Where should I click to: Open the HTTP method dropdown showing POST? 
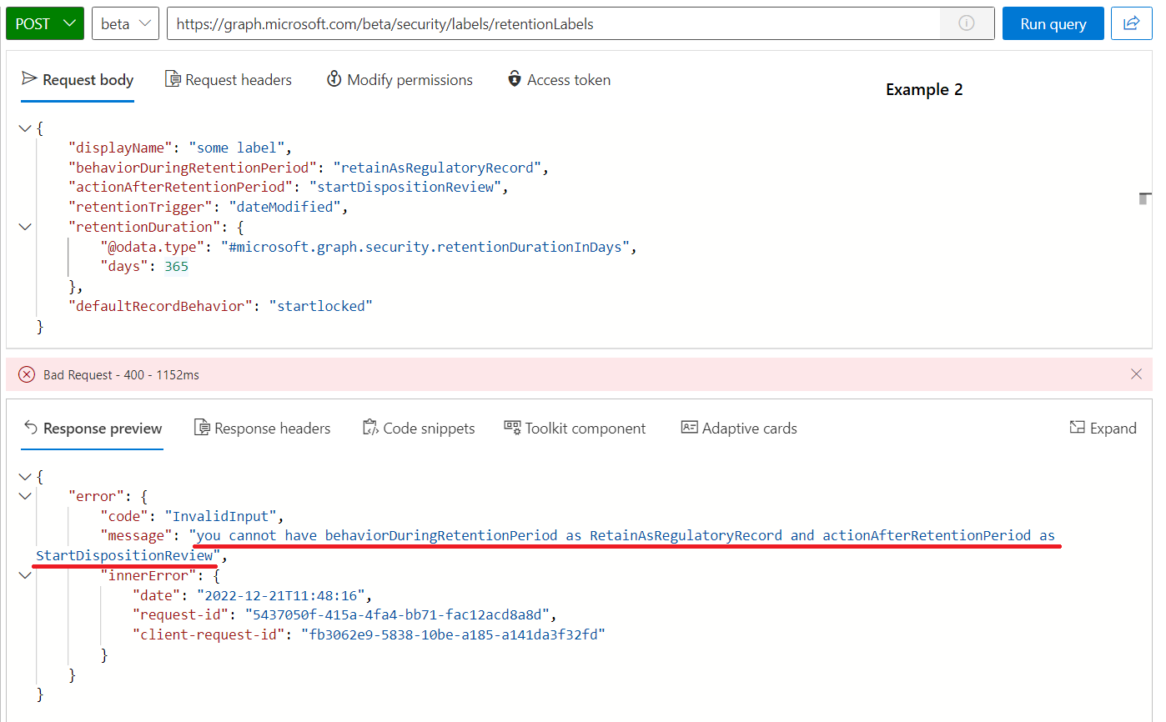[44, 23]
